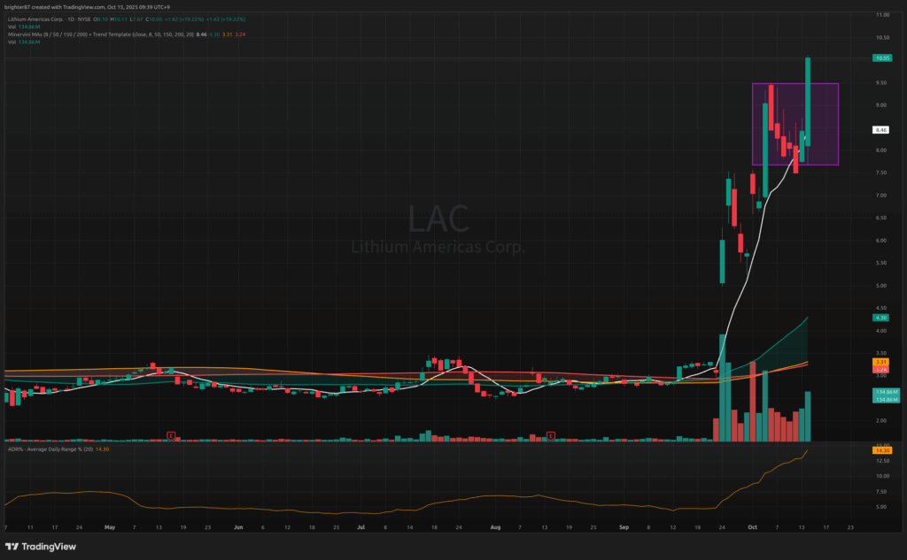Click the orange 3.31 moving average label
This screenshot has width=907, height=560.
point(881,361)
